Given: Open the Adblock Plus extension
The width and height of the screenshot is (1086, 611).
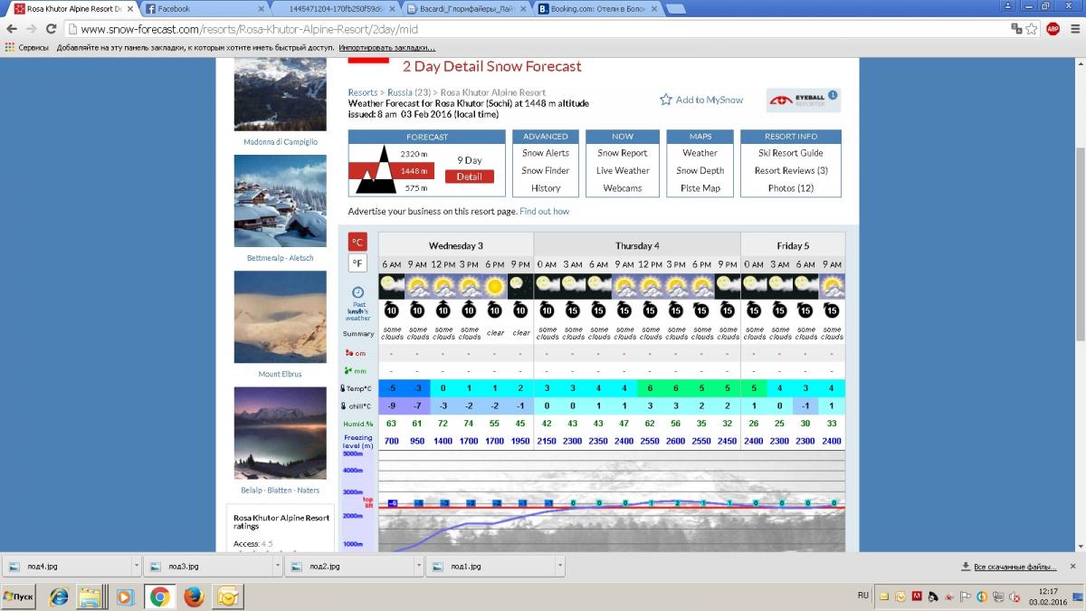Looking at the screenshot, I should 1053,29.
